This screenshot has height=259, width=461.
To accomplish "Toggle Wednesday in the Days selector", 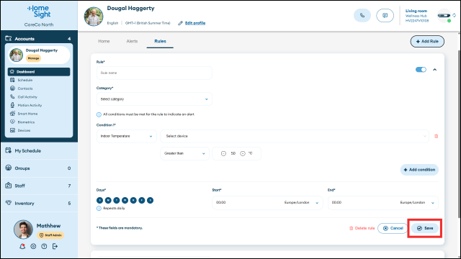I will (125, 200).
